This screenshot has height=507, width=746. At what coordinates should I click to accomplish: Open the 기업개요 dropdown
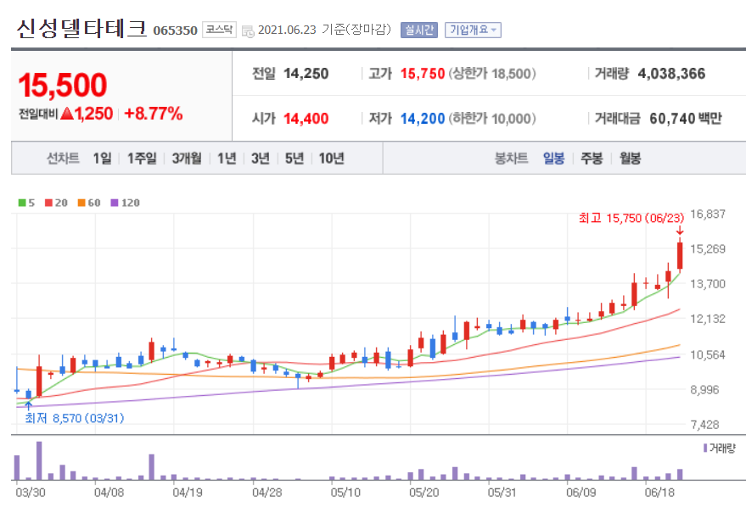click(x=473, y=30)
